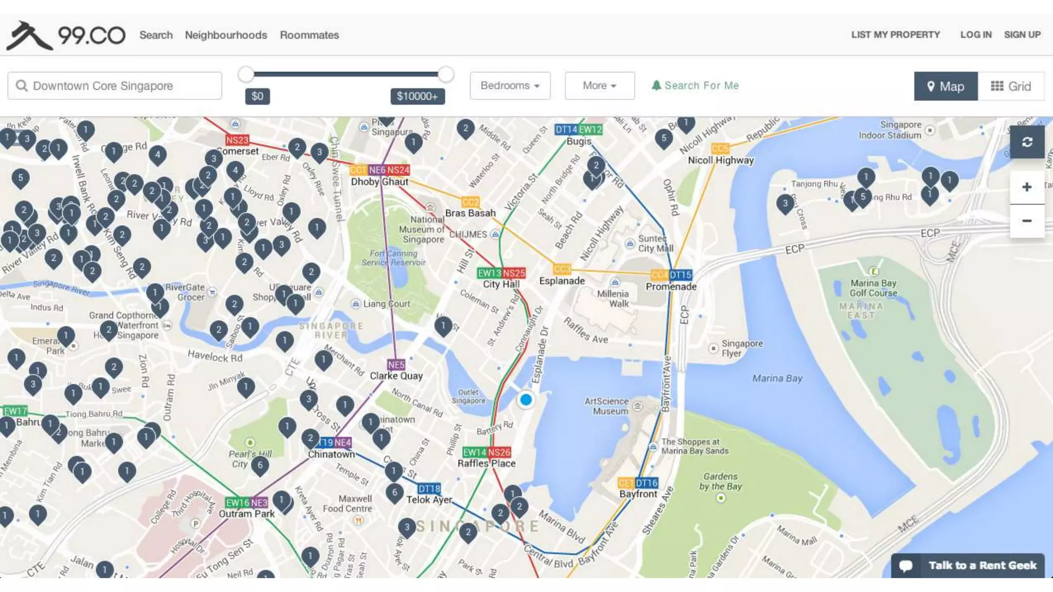The height and width of the screenshot is (592, 1053).
Task: Click the bell icon beside Search For Me
Action: pyautogui.click(x=656, y=86)
